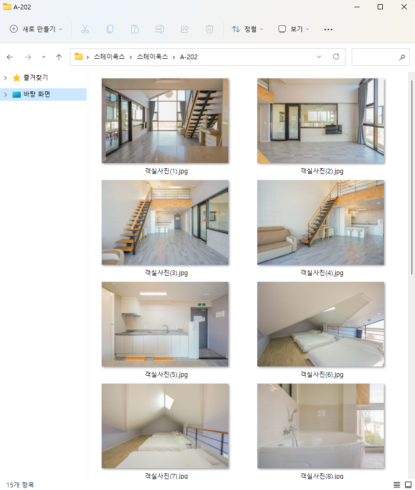Select thumbnail of 객실사진(2).jpg
This screenshot has height=490, width=415.
coord(321,120)
